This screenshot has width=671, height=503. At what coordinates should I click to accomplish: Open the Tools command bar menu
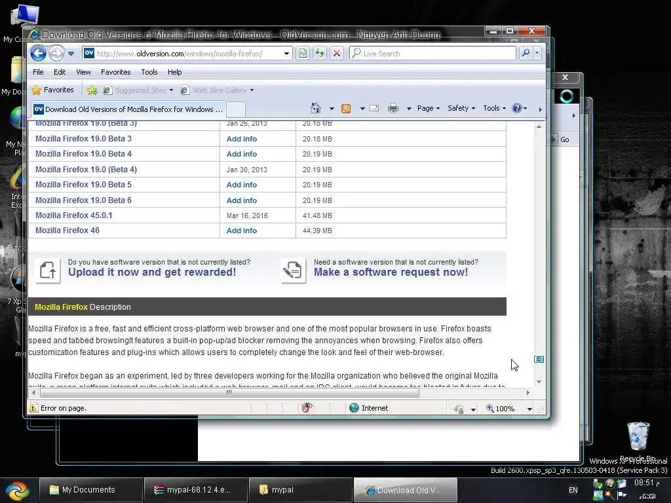point(494,108)
